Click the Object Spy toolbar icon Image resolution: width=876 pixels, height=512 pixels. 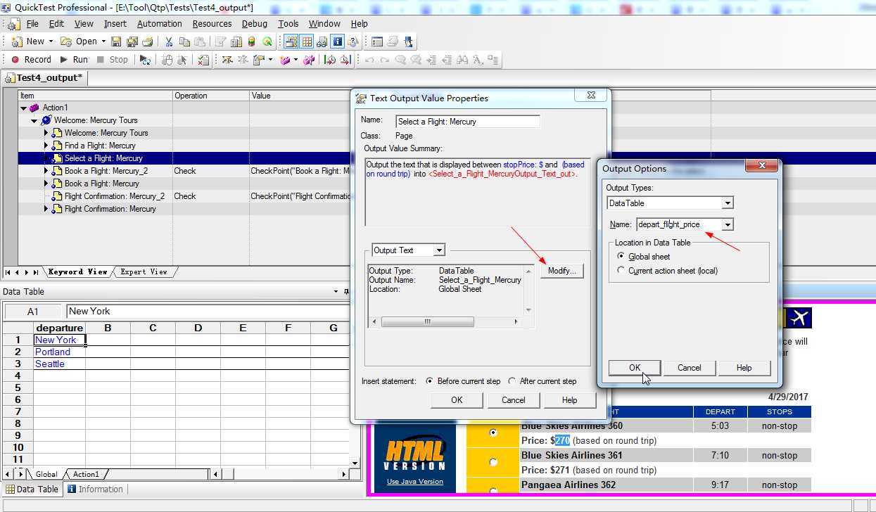[267, 41]
